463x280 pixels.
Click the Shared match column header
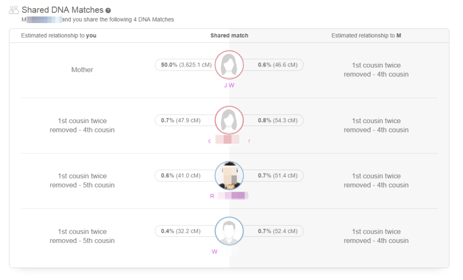[x=229, y=35]
